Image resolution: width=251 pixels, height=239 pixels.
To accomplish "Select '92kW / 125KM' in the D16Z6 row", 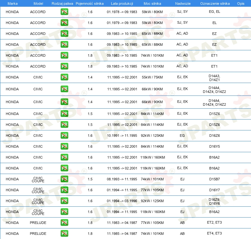I will coord(152,136).
